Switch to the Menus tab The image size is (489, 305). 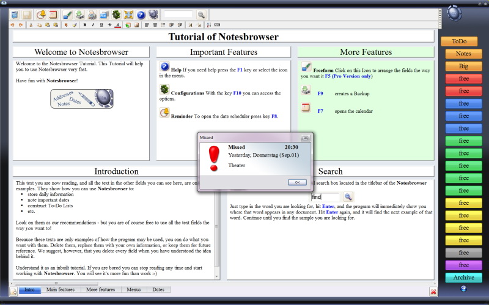133,290
